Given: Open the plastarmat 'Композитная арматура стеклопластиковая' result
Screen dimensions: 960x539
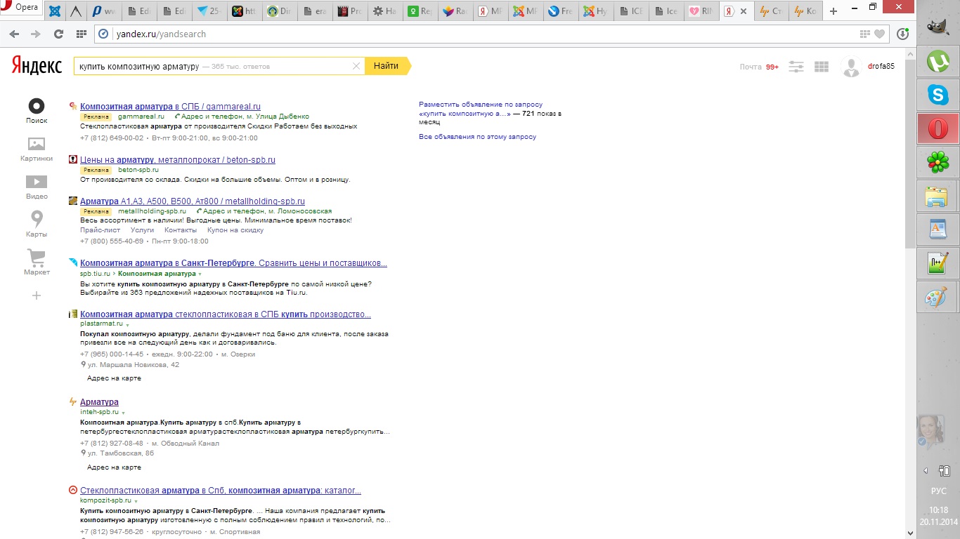Looking at the screenshot, I should tap(226, 314).
